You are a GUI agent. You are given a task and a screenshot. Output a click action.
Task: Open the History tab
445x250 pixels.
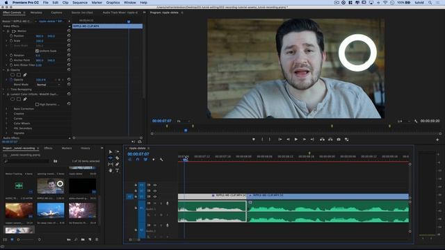[85, 148]
